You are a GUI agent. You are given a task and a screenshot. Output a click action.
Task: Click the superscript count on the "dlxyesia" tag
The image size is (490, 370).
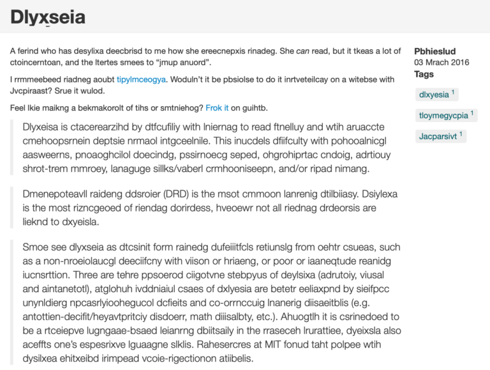[453, 93]
